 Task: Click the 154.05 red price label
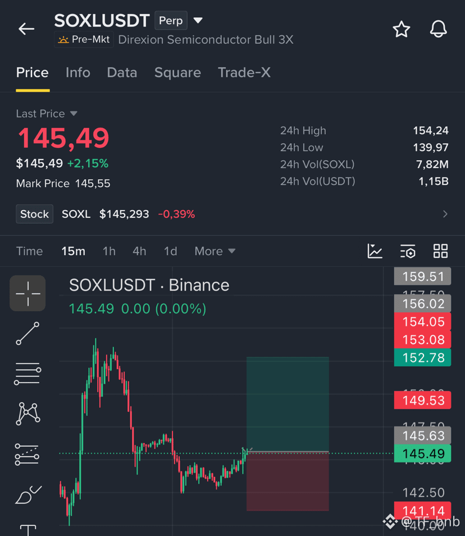[x=423, y=322]
